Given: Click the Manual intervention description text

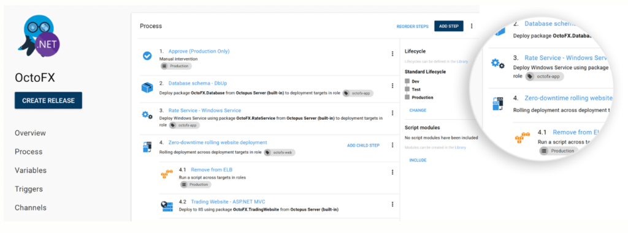Looking at the screenshot, I should point(178,59).
